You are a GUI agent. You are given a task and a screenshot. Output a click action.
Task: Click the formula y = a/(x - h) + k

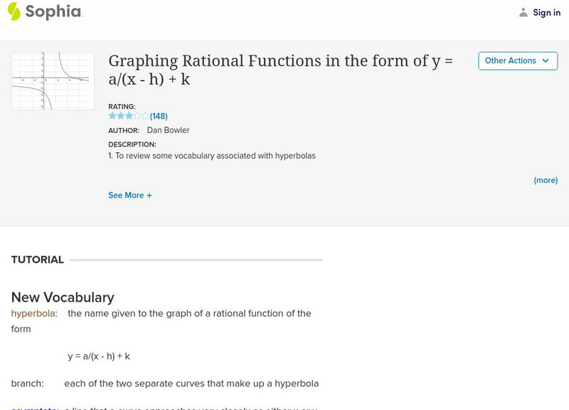tap(99, 356)
